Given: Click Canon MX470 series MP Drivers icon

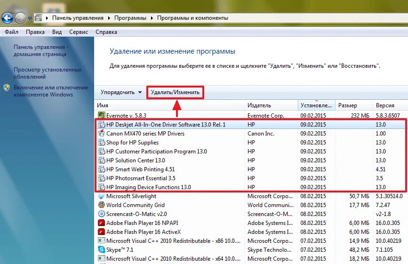Looking at the screenshot, I should coord(102,133).
